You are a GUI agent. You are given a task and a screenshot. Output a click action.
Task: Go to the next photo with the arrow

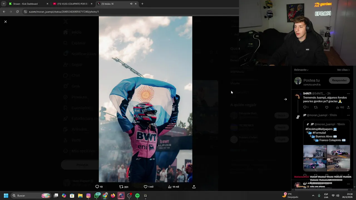click(285, 99)
